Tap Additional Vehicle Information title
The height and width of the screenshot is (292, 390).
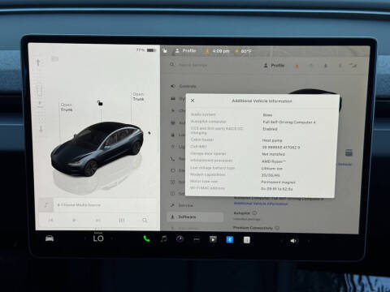[262, 101]
